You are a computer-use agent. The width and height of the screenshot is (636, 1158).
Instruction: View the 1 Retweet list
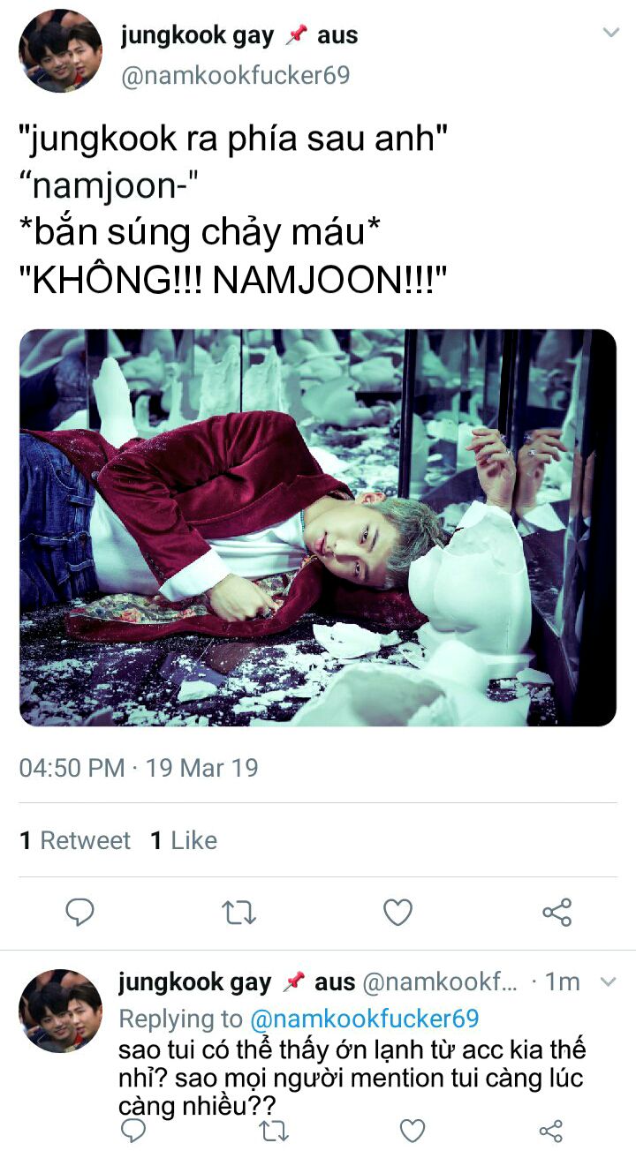[75, 840]
